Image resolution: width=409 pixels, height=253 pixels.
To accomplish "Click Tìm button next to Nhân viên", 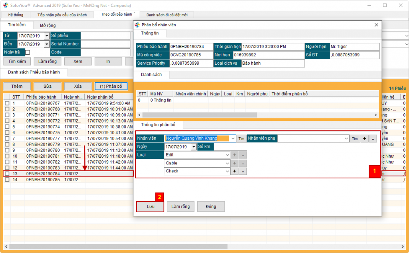I will pyautogui.click(x=241, y=138).
